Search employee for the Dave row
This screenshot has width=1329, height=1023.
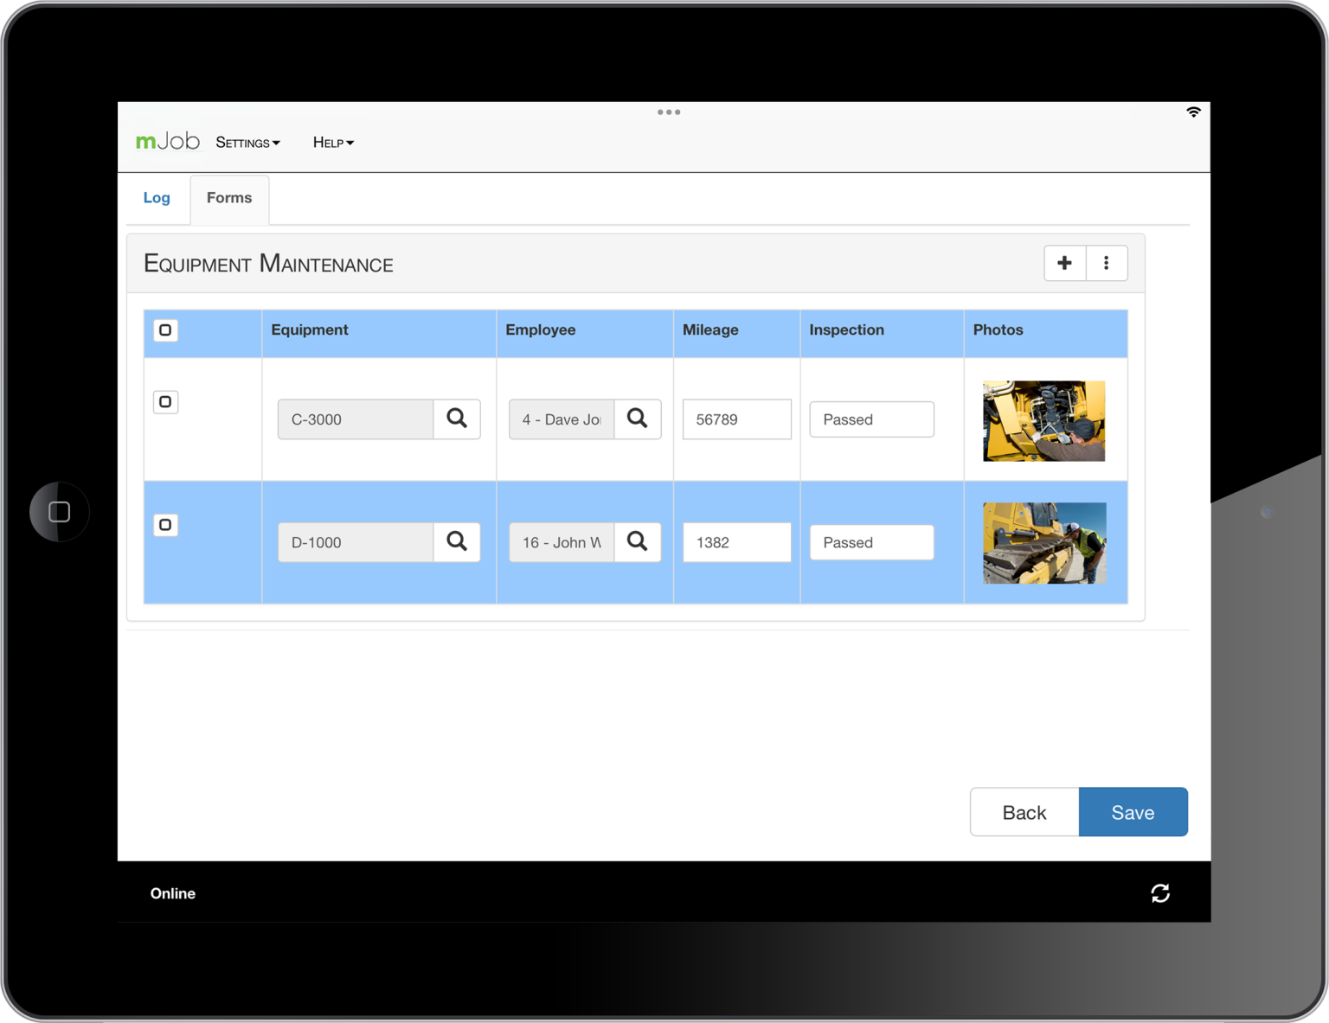(x=637, y=419)
